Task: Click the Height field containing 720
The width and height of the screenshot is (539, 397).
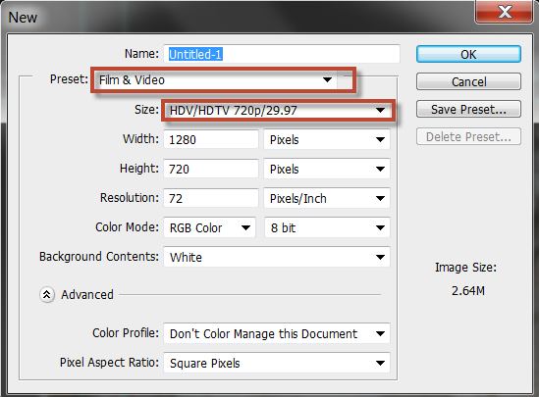Action: [x=211, y=169]
